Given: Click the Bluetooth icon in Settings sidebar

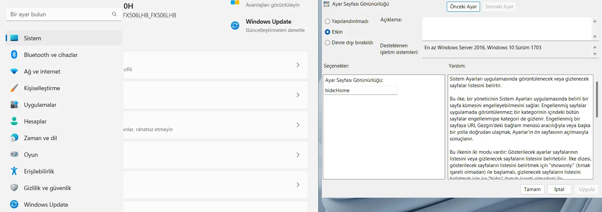Looking at the screenshot, I should click(14, 55).
